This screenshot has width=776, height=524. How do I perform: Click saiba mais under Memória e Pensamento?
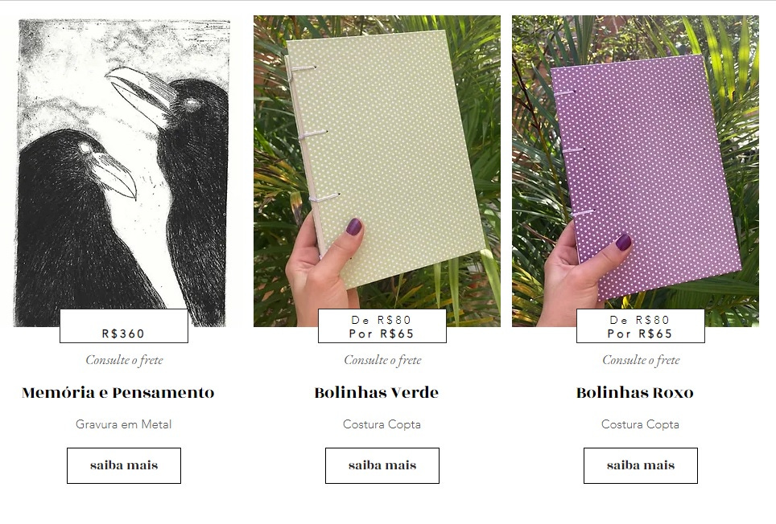[124, 465]
